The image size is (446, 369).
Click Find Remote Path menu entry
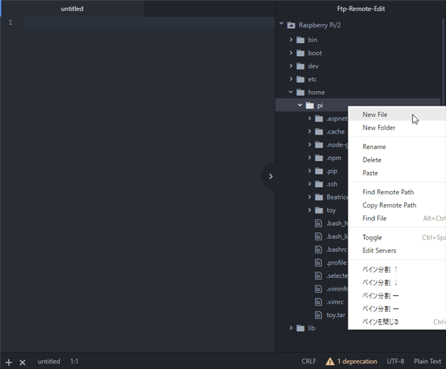[397, 192]
